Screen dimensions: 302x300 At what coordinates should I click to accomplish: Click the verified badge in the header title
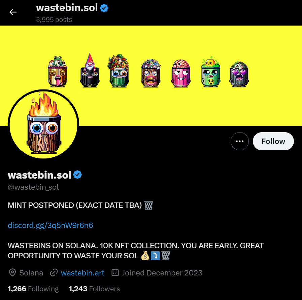pos(104,8)
